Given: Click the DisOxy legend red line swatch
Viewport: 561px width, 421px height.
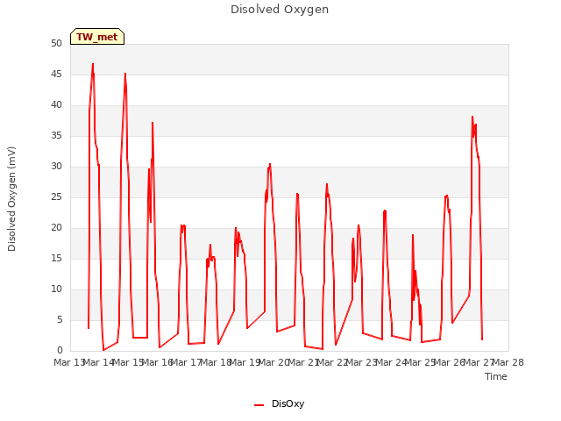Looking at the screenshot, I should 259,405.
